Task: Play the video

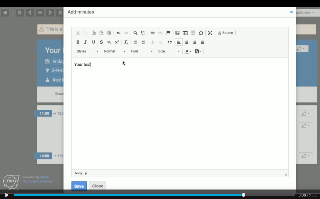Action: pos(7,195)
